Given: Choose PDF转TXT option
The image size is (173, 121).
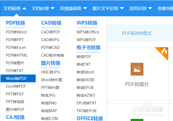Looking at the screenshot, I should click(15, 71).
